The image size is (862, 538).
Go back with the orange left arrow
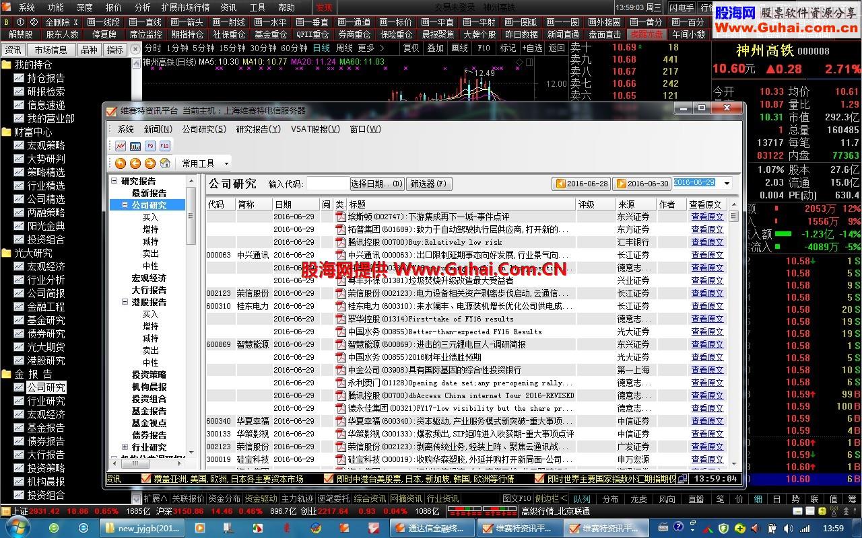pos(135,163)
